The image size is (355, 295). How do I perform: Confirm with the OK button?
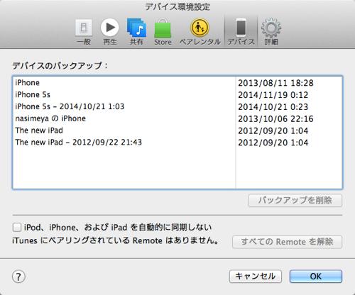[x=316, y=277]
